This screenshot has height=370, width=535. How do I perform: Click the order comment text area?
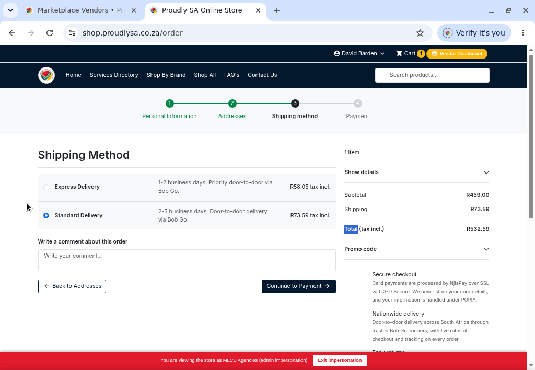tap(187, 260)
